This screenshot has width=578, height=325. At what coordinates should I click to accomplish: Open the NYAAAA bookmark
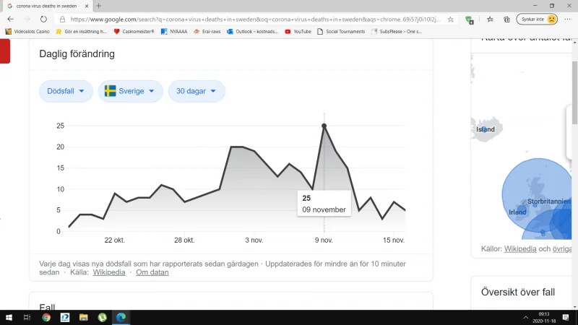coord(174,32)
